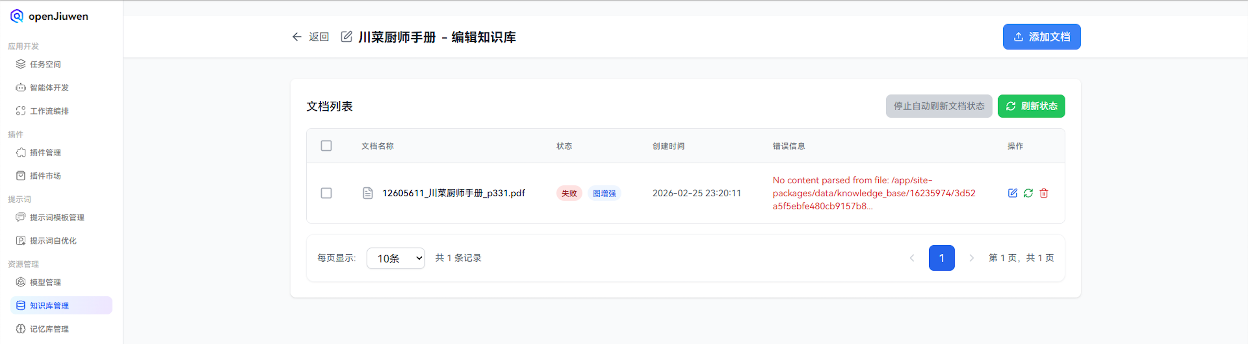Click 停止自动刷新文档状态 button

pyautogui.click(x=939, y=106)
